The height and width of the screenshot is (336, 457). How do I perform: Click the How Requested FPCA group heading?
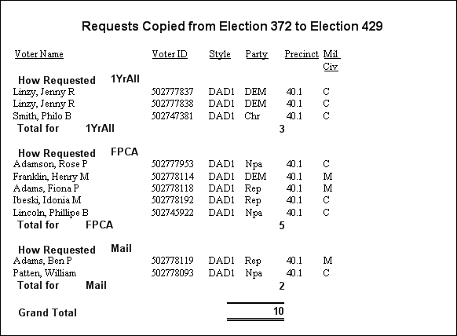(x=78, y=152)
